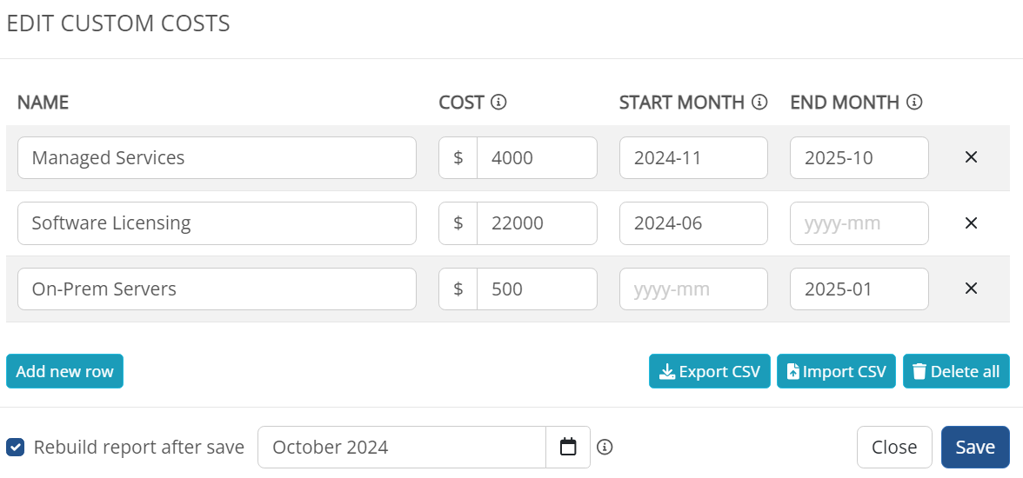Export costs to CSV
Image resolution: width=1023 pixels, height=478 pixels.
click(x=709, y=371)
